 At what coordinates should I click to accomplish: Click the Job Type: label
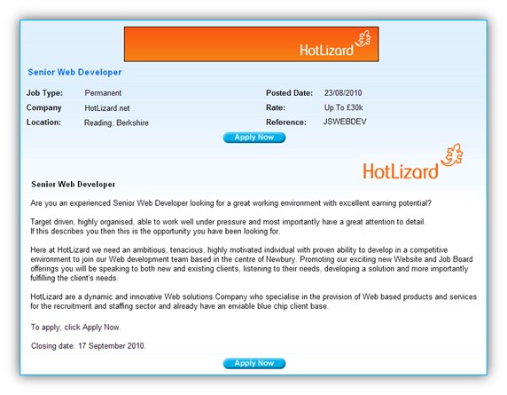(x=44, y=93)
